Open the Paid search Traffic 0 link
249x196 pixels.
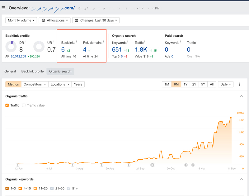[x=189, y=50]
